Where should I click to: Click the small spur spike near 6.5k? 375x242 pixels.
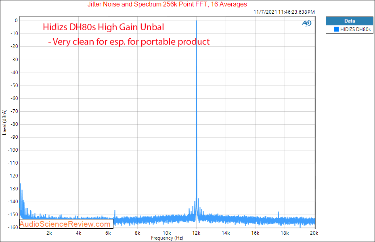coord(115,213)
